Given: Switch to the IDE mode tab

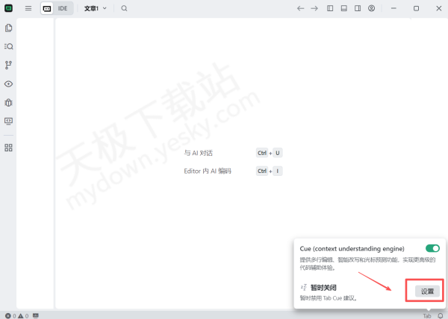Looking at the screenshot, I should (x=63, y=8).
